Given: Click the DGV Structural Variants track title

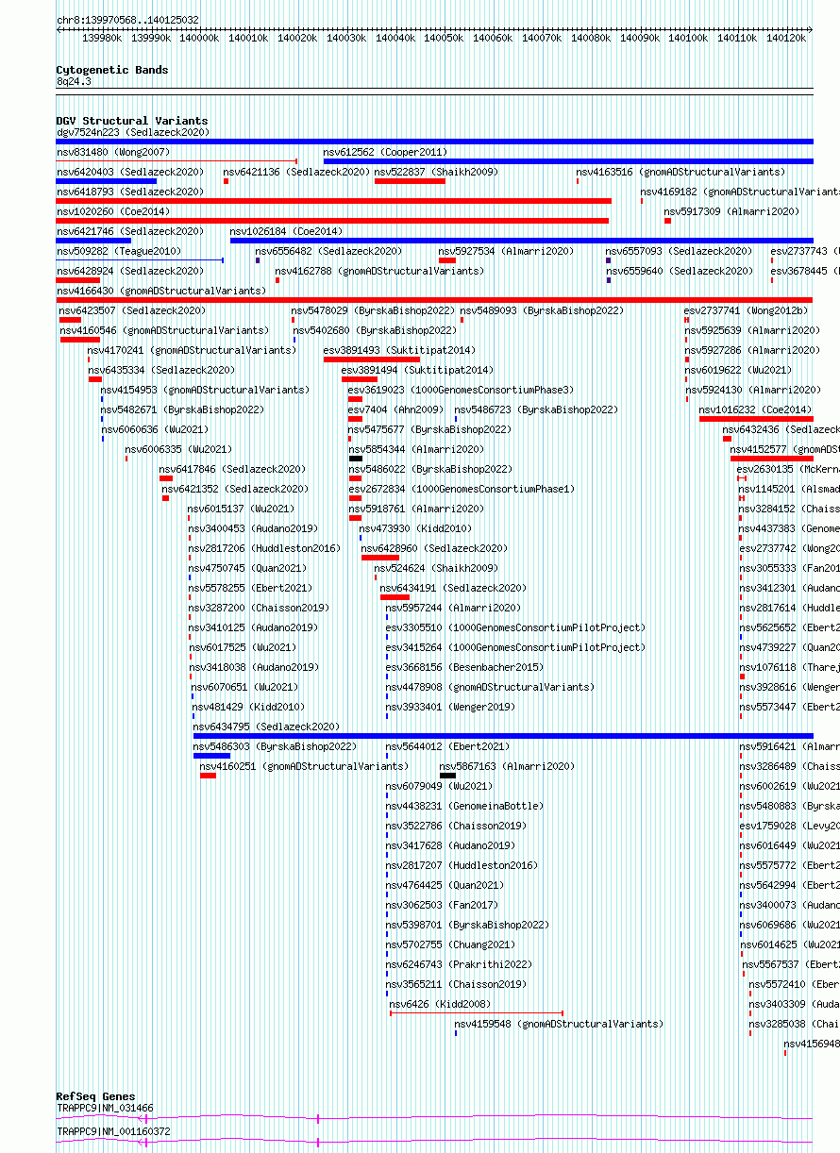Looking at the screenshot, I should (131, 121).
